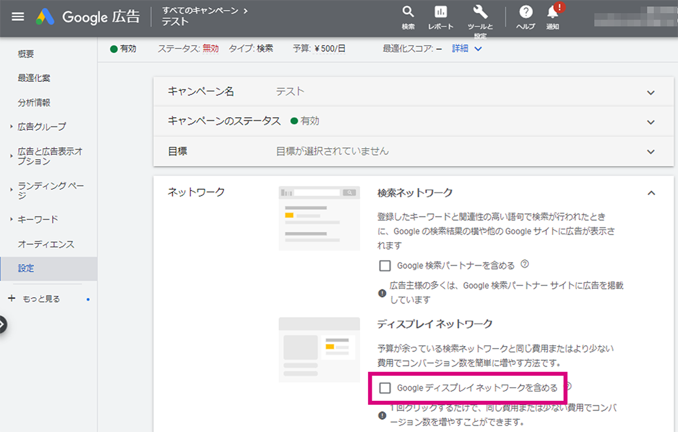Click the テスト campaign title in header
The width and height of the screenshot is (678, 432).
[175, 22]
